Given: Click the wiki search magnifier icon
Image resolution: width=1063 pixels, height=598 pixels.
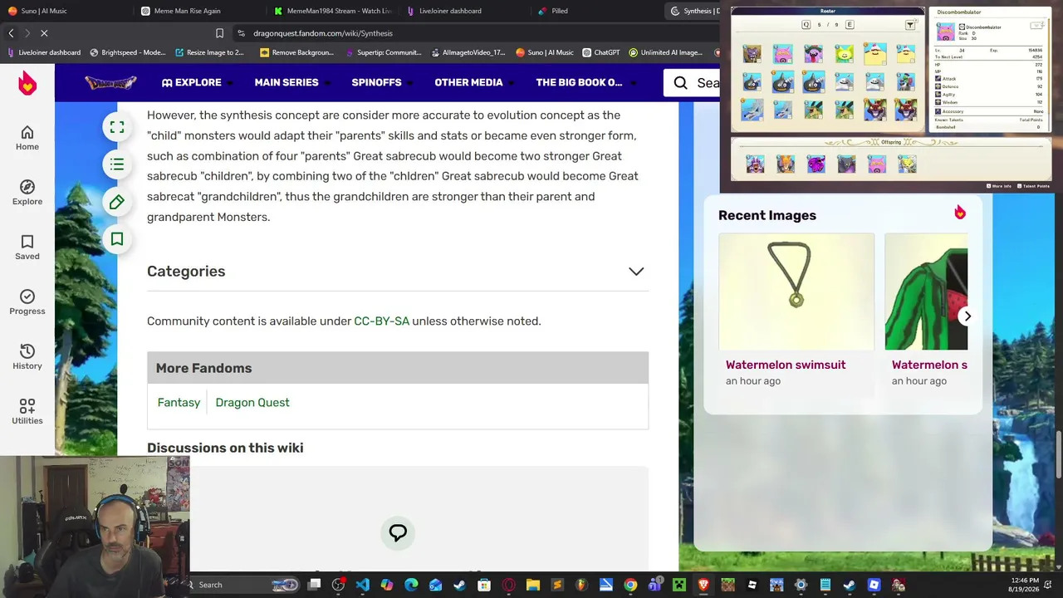Looking at the screenshot, I should tap(681, 83).
